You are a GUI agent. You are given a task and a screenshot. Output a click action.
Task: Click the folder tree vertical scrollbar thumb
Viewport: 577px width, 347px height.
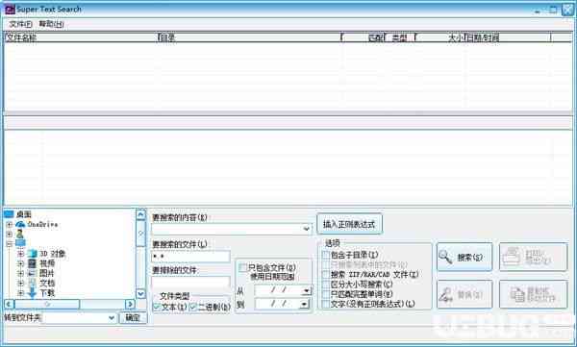pyautogui.click(x=141, y=234)
